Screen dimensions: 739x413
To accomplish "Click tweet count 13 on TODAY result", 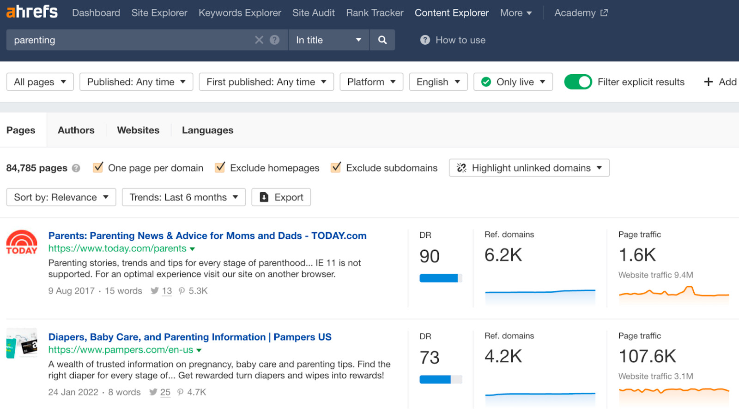I will (167, 291).
